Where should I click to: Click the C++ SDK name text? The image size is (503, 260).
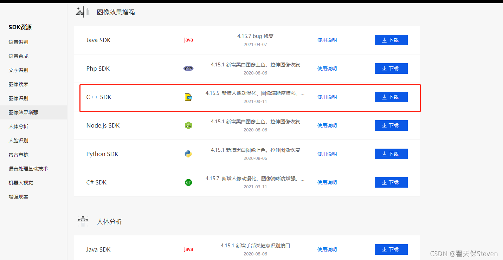tap(99, 97)
